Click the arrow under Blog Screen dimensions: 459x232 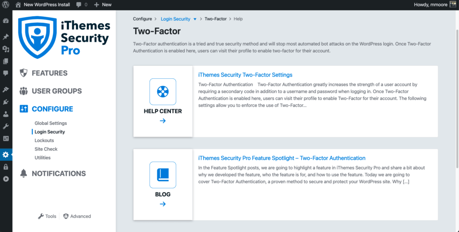(163, 204)
